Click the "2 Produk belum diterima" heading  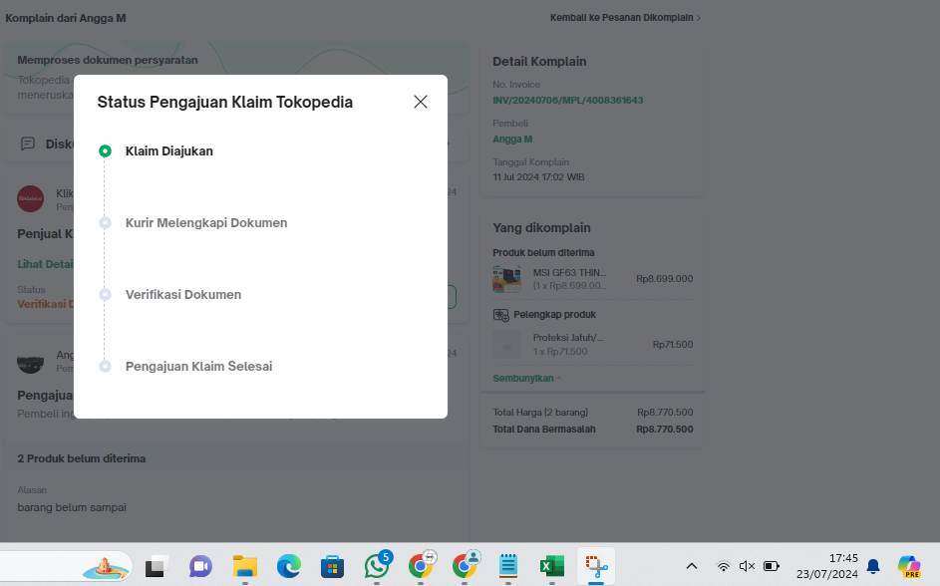[82, 458]
